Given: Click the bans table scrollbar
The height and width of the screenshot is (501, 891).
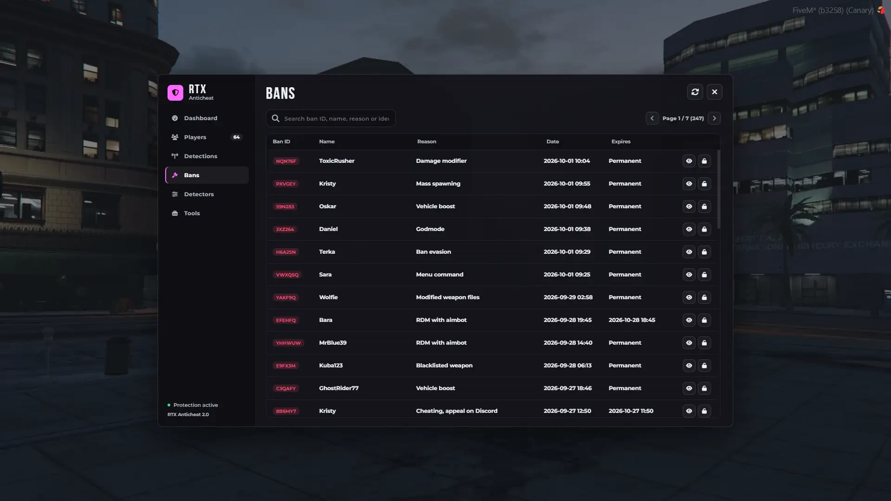Looking at the screenshot, I should (719, 189).
